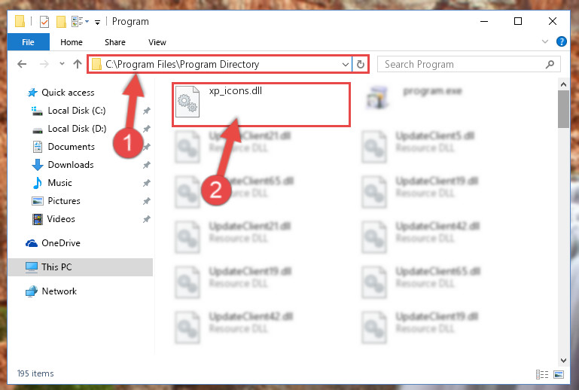
Task: Unpin Videos from Quick access
Action: point(147,219)
